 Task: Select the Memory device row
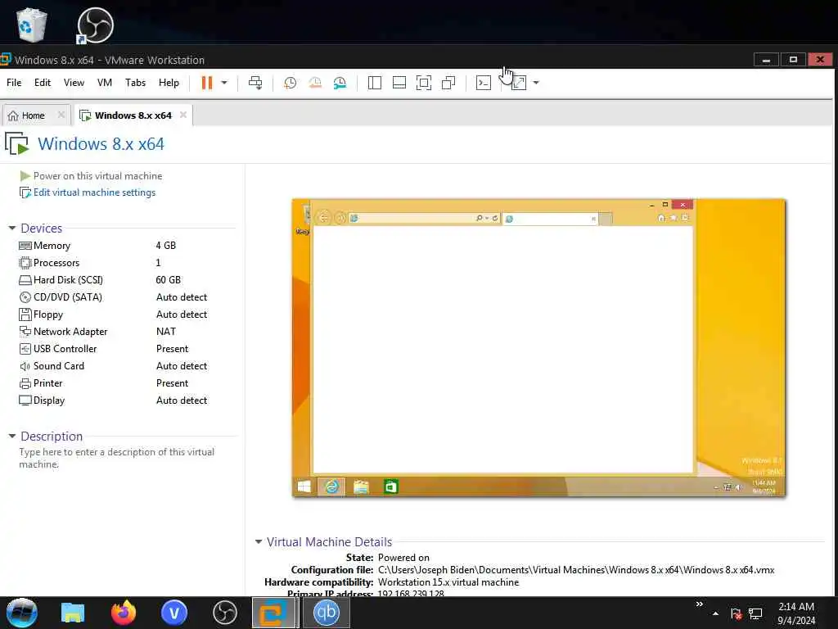(x=115, y=246)
